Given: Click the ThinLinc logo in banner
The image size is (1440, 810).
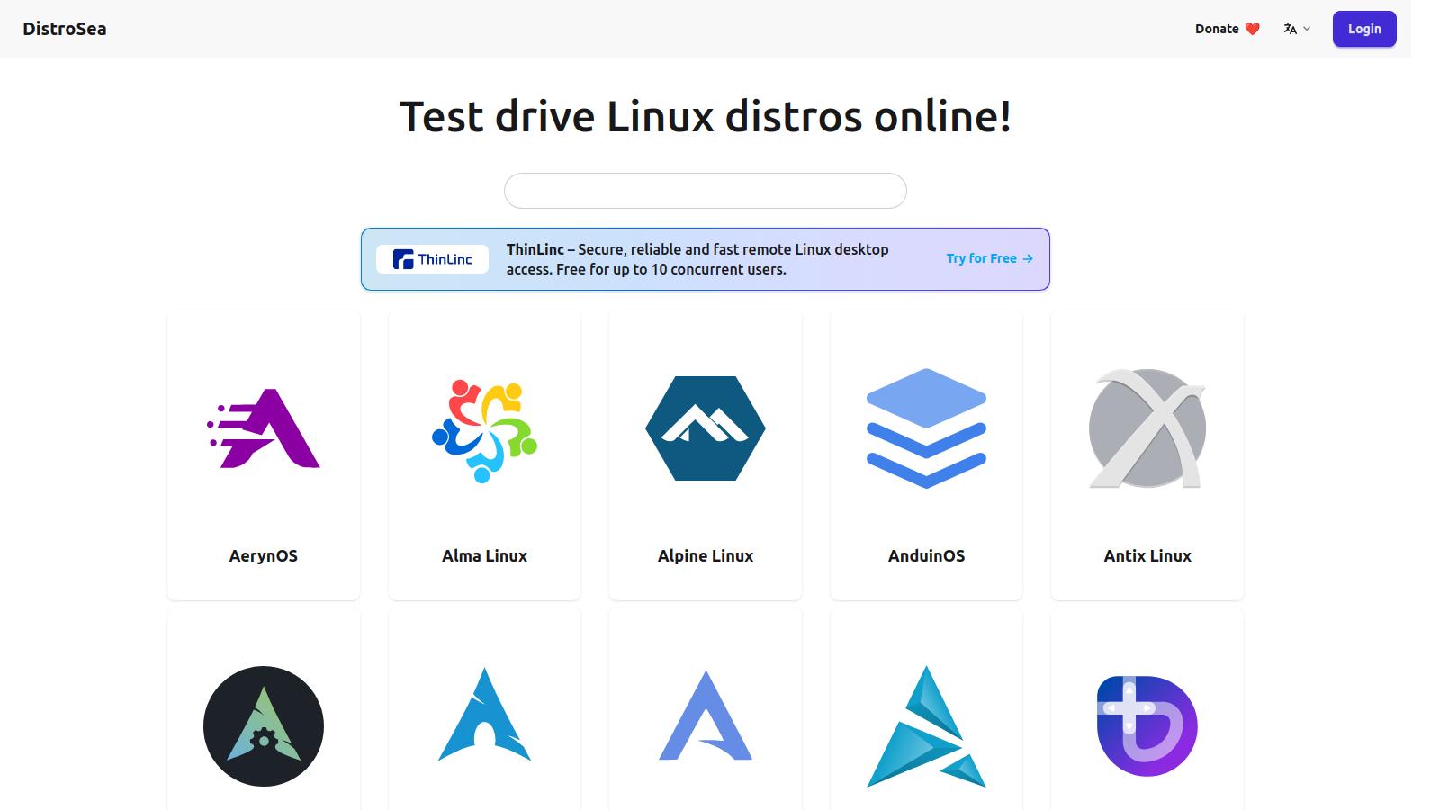Looking at the screenshot, I should [x=433, y=259].
